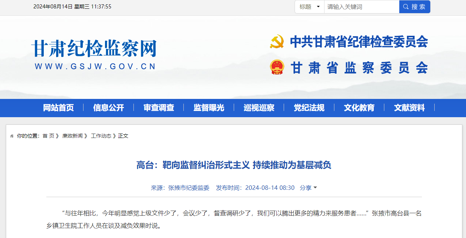
Task: Click the home icon in the breadcrumb
Action: (x=12, y=136)
